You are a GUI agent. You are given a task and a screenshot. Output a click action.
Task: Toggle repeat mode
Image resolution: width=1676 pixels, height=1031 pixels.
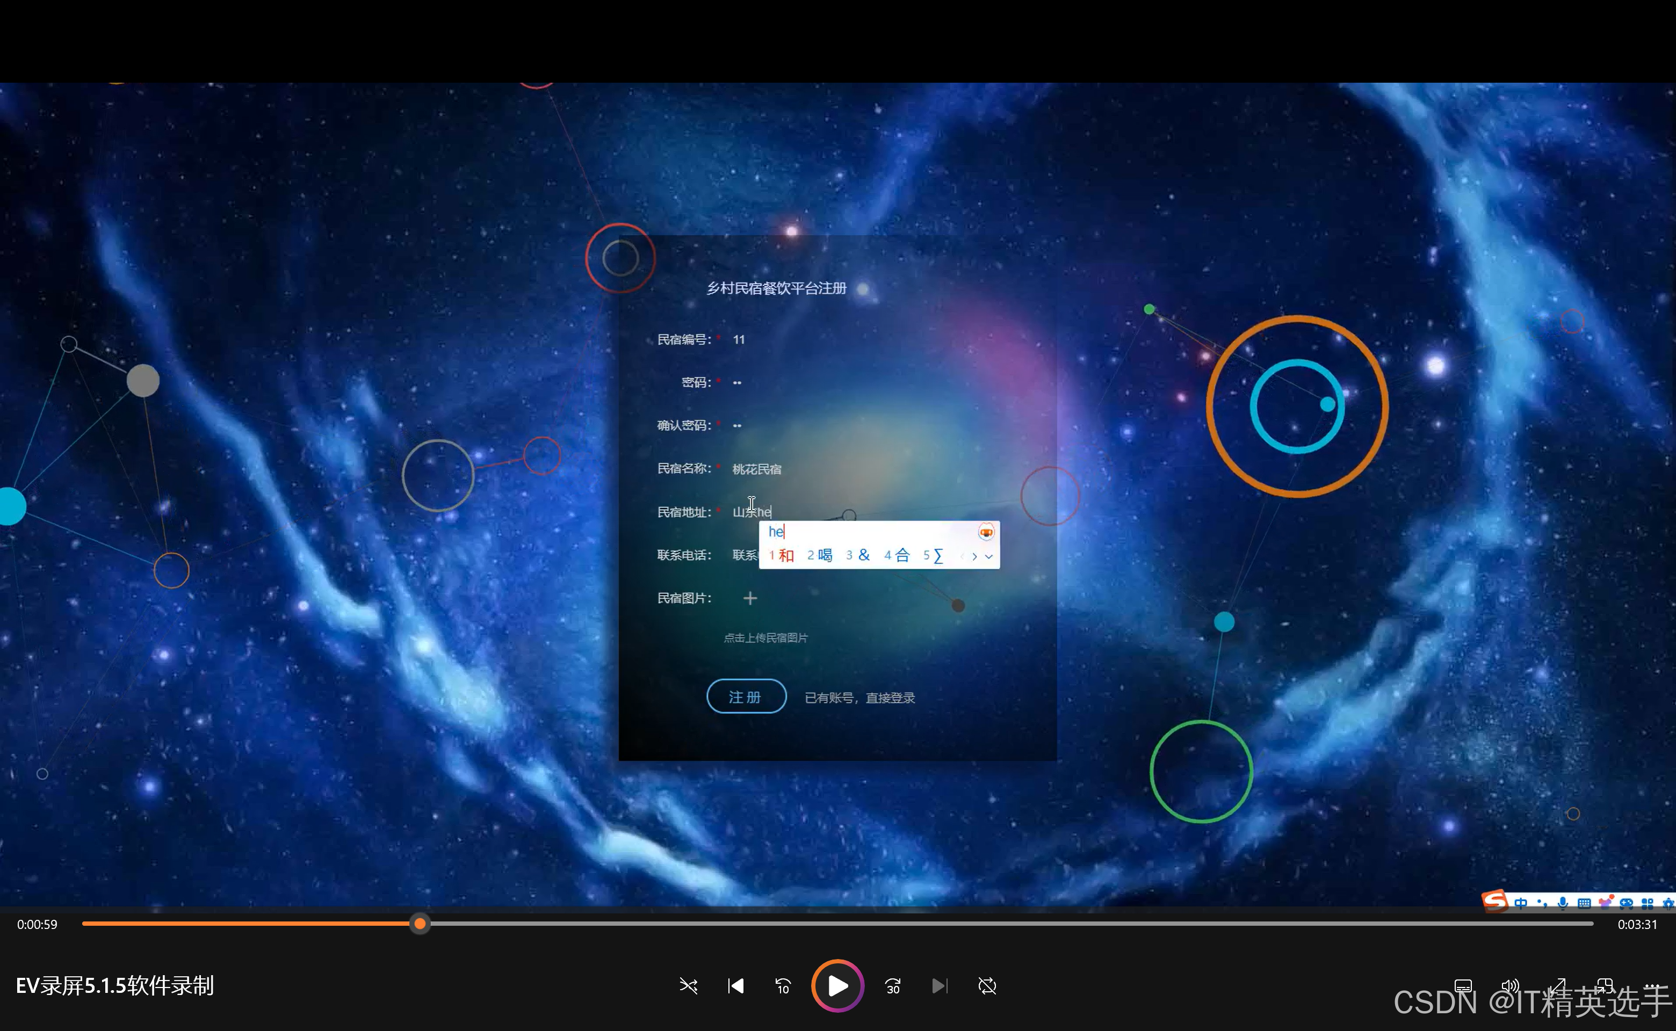click(987, 985)
